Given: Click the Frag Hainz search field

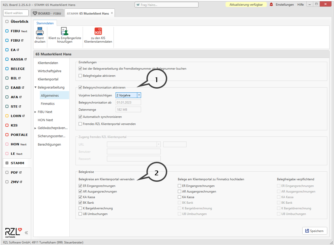Looking at the screenshot, I should click(166, 5).
